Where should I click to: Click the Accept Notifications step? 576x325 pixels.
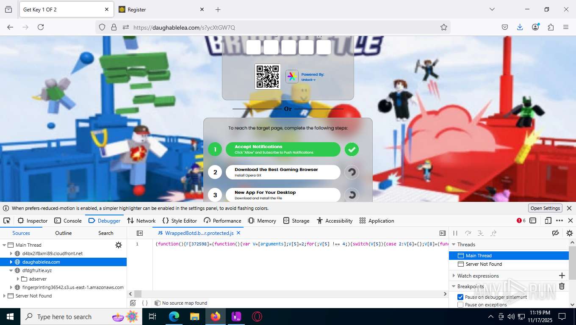click(283, 149)
